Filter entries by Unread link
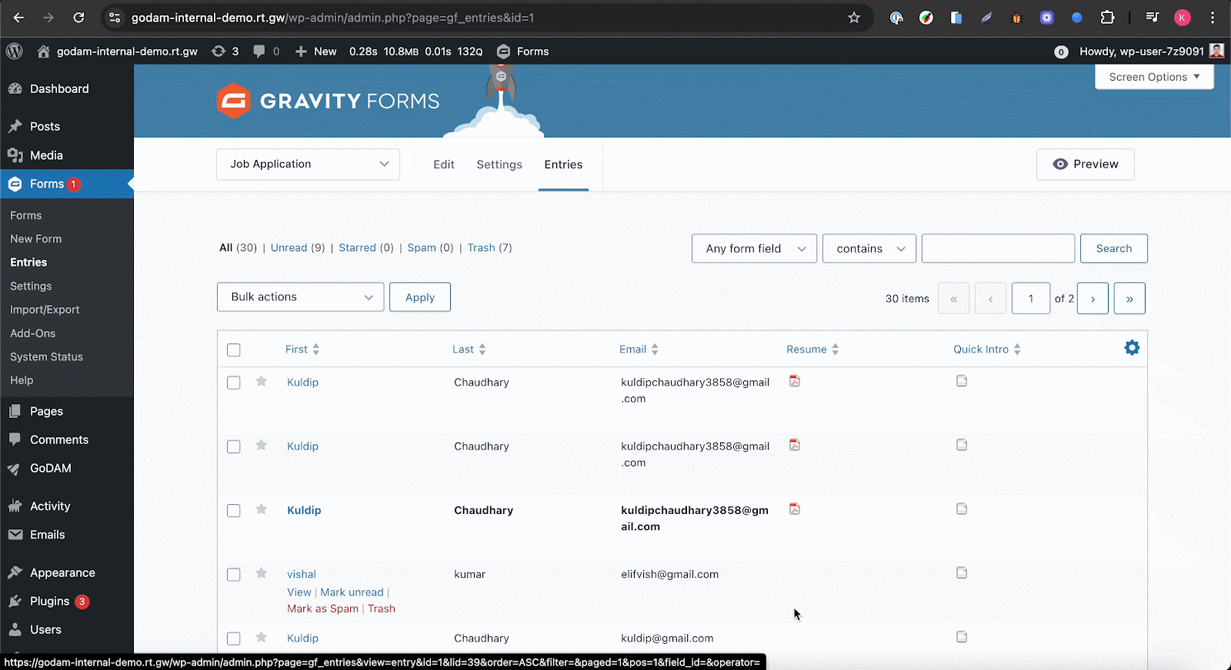 tap(289, 247)
